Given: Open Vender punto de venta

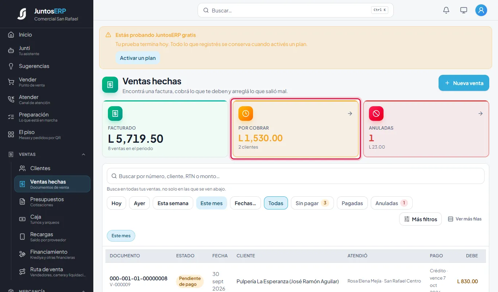Looking at the screenshot, I should (47, 82).
